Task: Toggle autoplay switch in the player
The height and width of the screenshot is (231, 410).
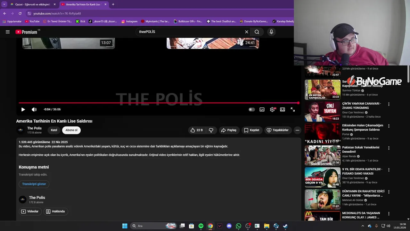Action: 252,109
